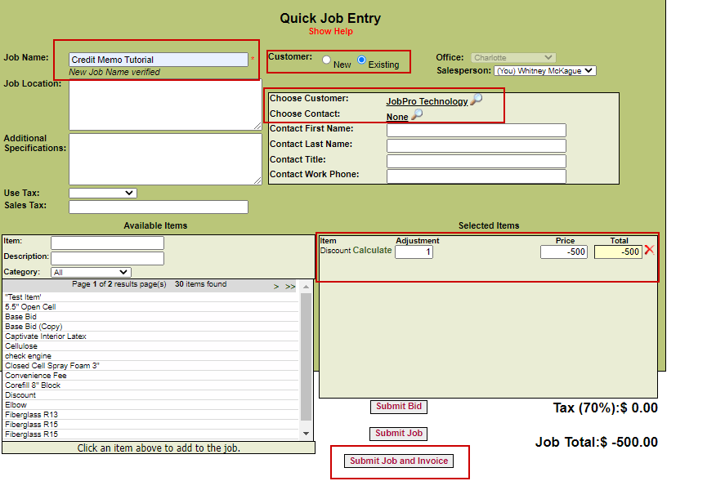
Task: Click the magnifier icon next to Choose Contact
Action: tap(417, 115)
